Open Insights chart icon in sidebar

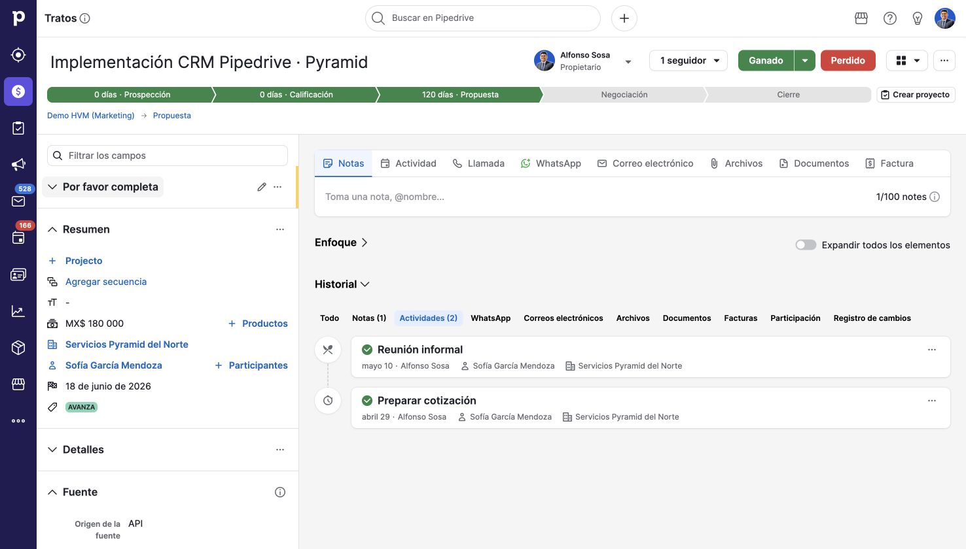(18, 311)
